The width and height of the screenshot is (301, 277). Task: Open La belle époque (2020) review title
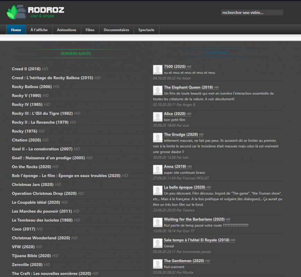coord(185,187)
